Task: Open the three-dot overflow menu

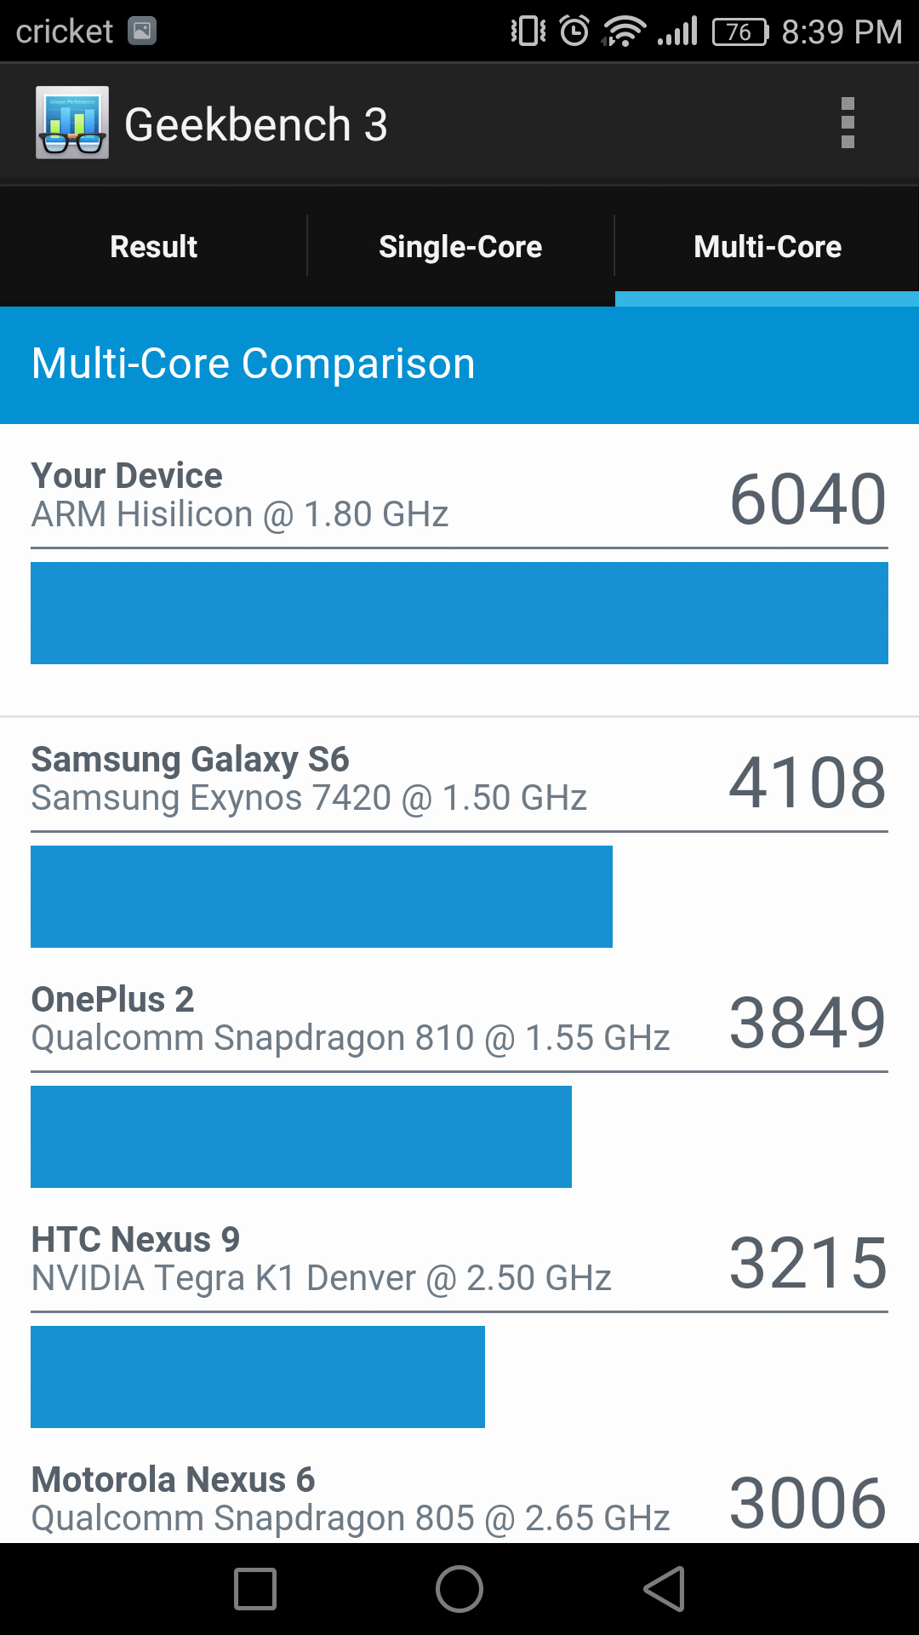Action: (x=847, y=123)
